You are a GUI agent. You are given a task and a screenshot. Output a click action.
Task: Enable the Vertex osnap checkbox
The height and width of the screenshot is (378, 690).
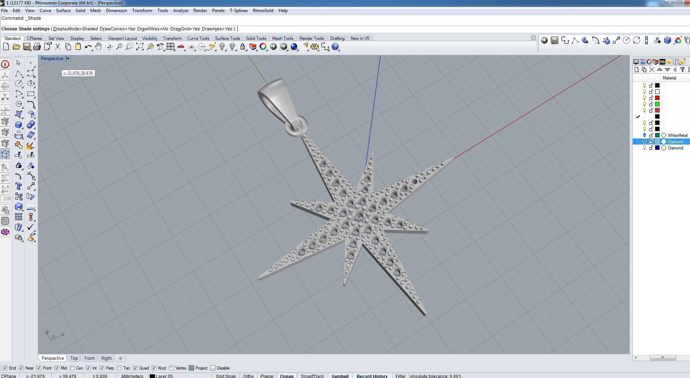click(x=171, y=368)
